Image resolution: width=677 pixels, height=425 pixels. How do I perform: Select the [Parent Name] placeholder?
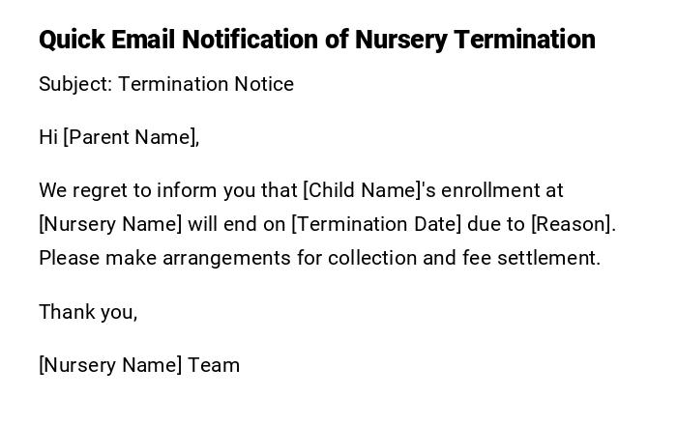[130, 137]
